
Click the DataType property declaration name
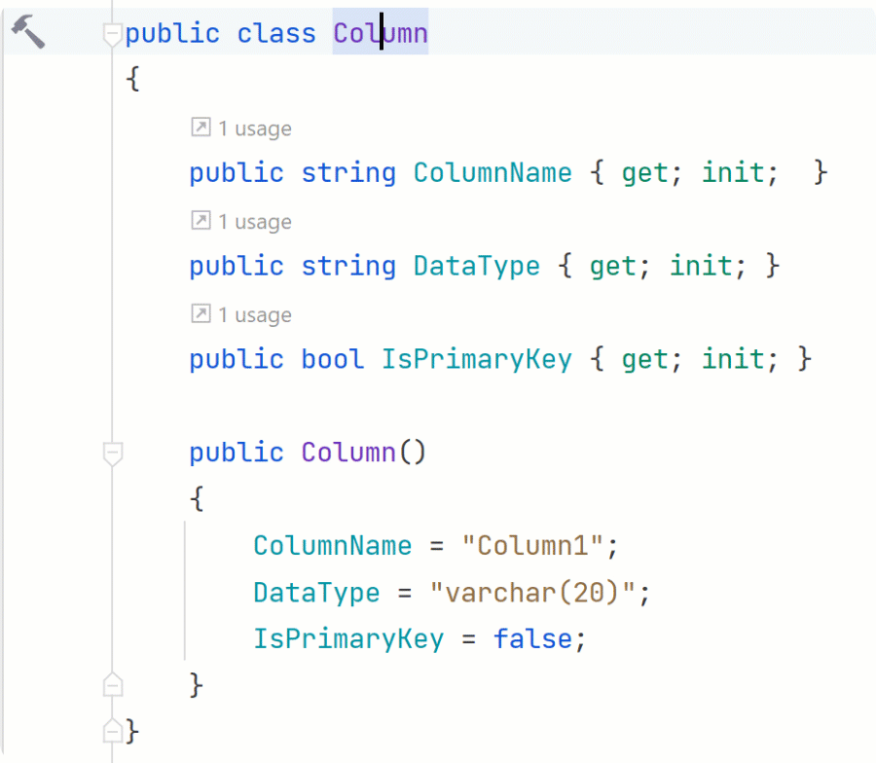click(x=477, y=267)
